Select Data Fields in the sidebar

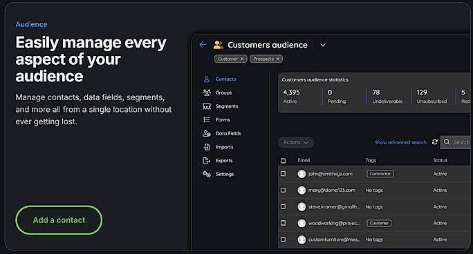coord(228,133)
